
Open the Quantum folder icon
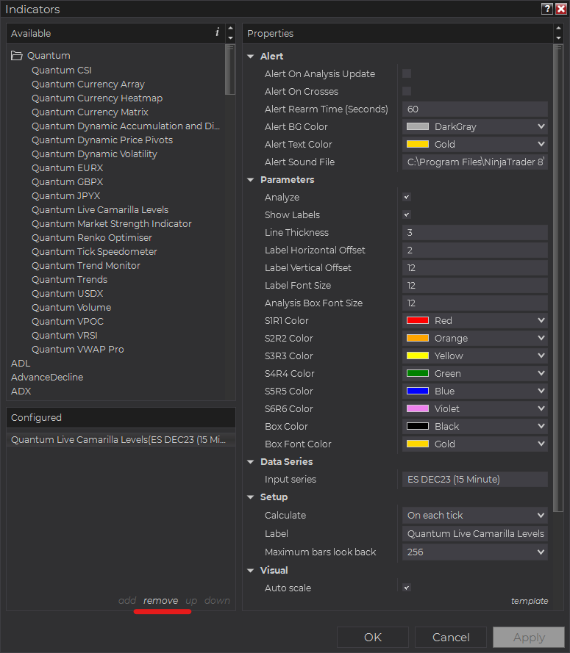(17, 55)
